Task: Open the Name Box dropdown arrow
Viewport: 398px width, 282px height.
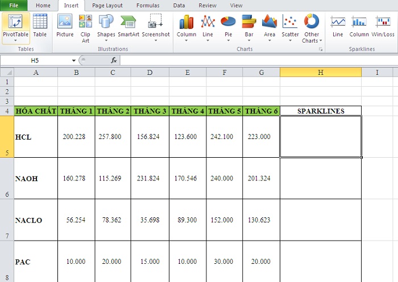Action: (x=73, y=60)
